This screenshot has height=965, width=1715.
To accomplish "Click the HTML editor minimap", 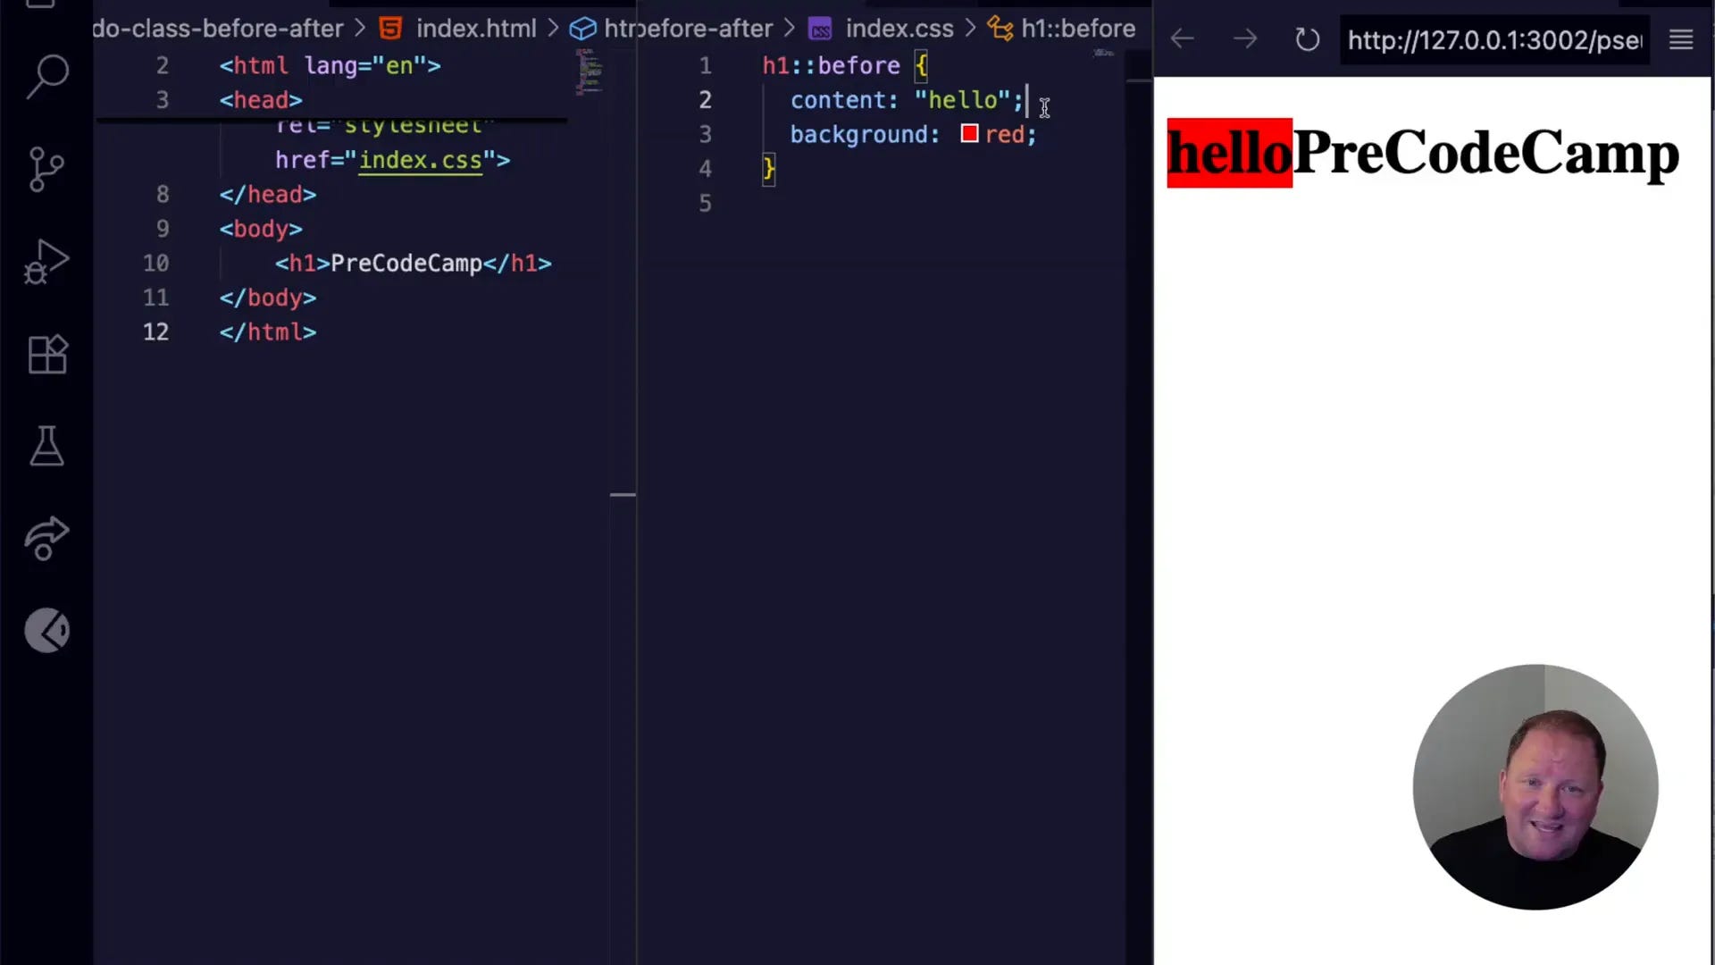I will (x=590, y=71).
